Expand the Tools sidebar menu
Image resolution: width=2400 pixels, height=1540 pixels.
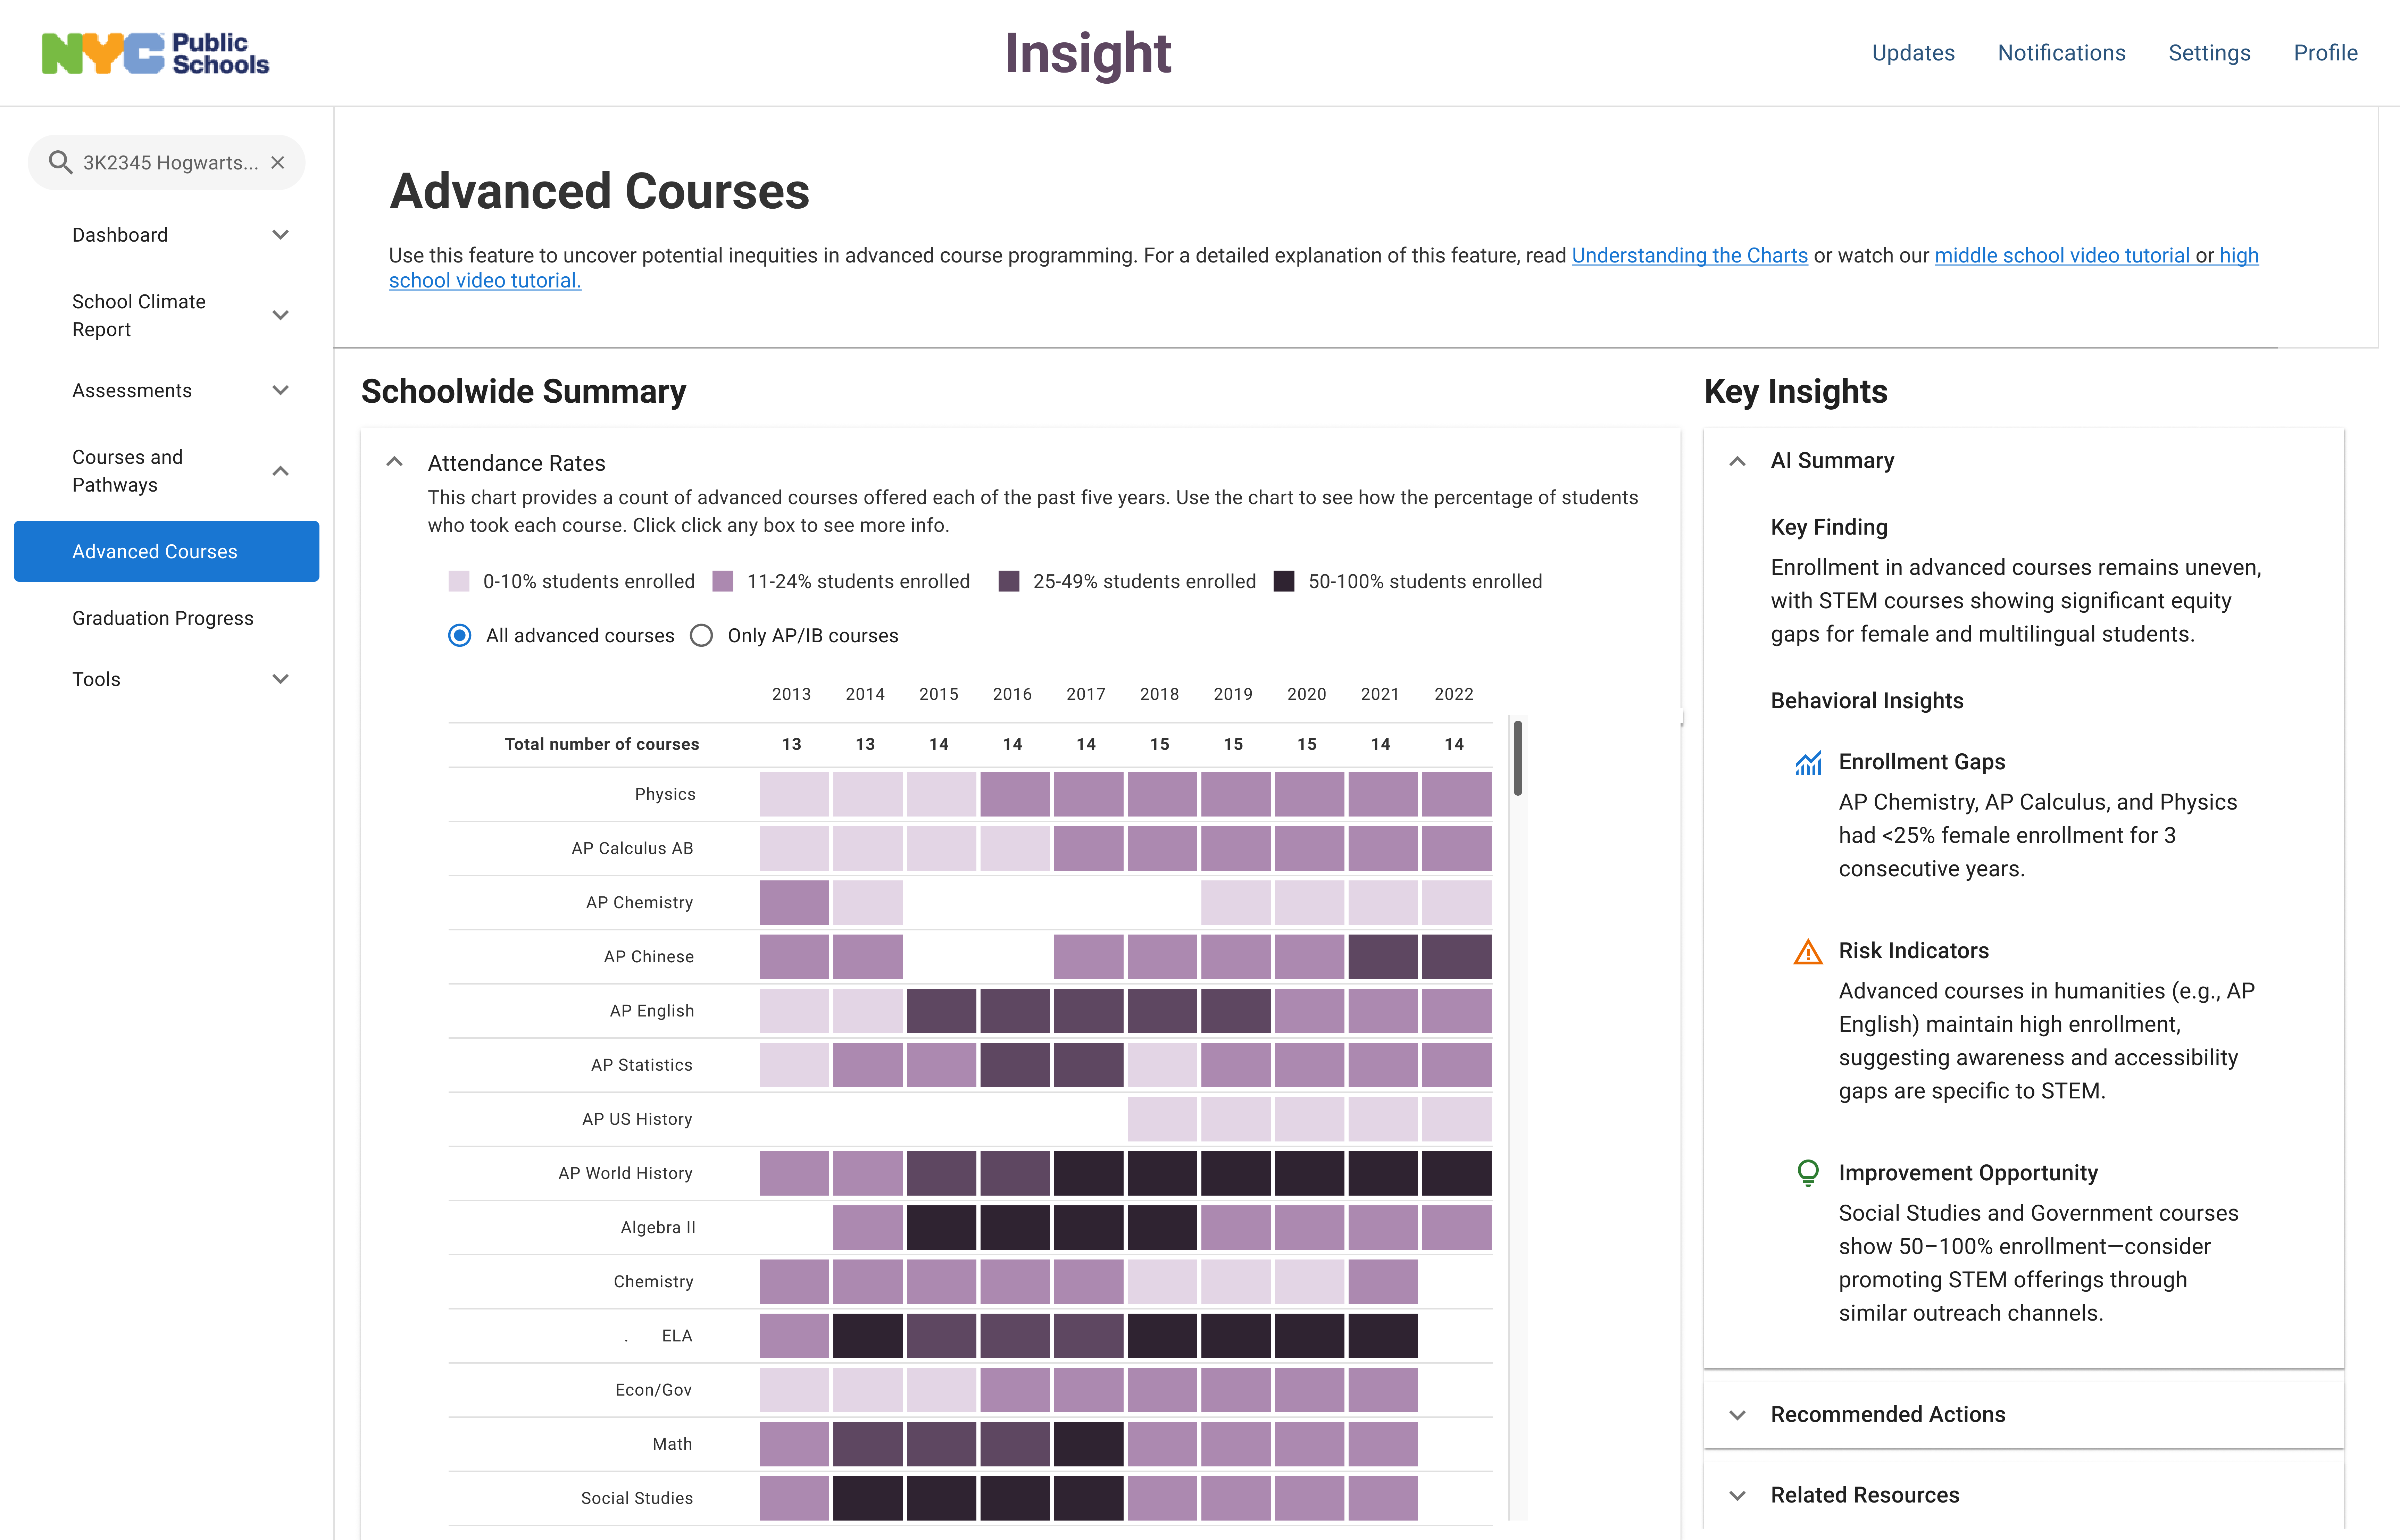(280, 679)
